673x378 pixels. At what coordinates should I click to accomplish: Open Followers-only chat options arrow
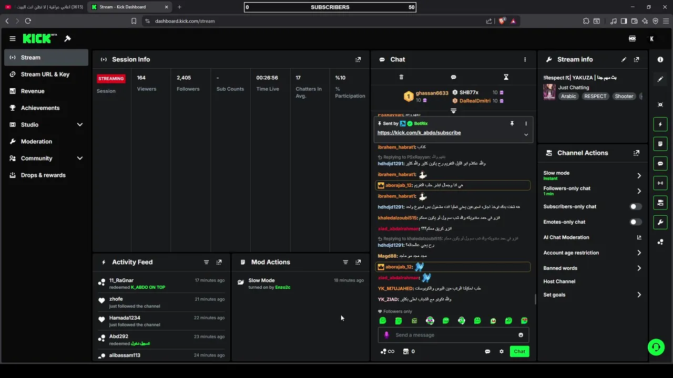(639, 191)
